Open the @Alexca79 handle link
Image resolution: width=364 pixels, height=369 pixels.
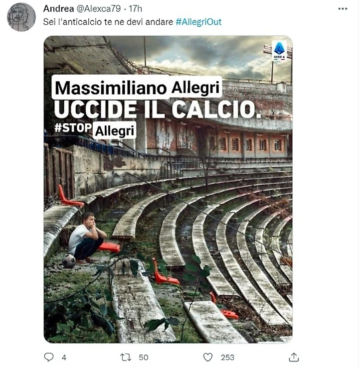[99, 8]
